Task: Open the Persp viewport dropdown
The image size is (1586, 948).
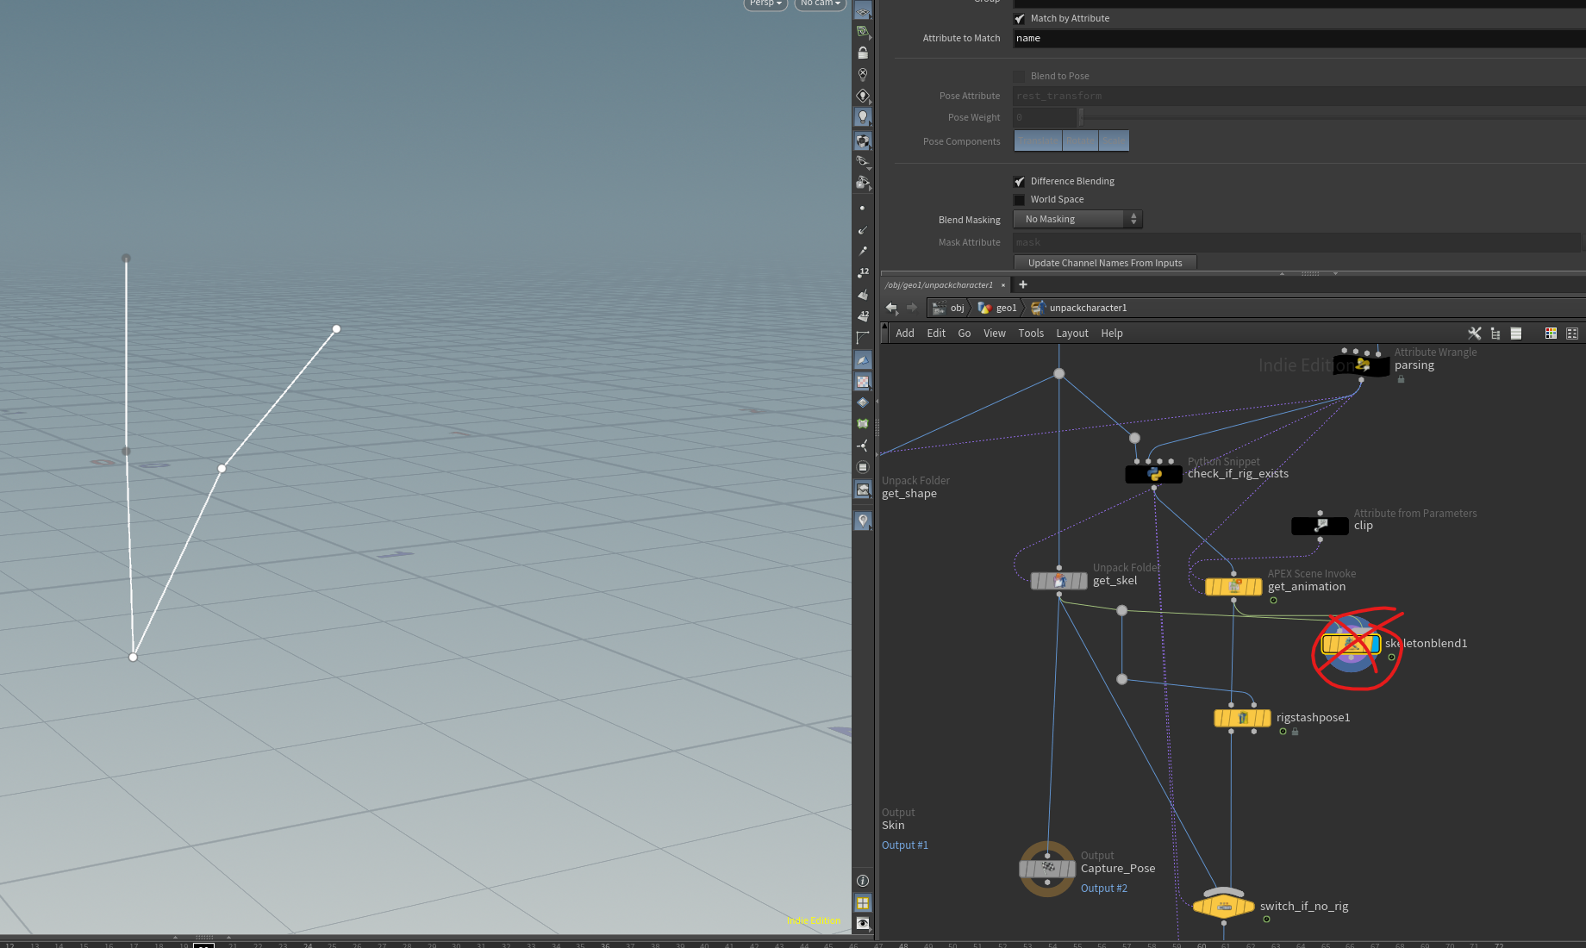Action: [765, 3]
